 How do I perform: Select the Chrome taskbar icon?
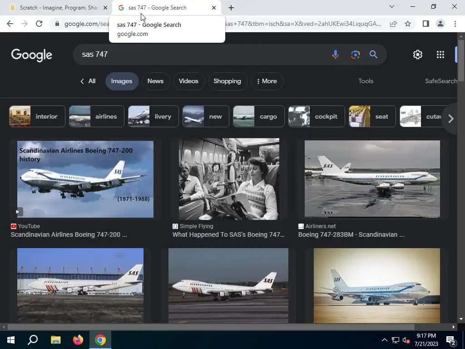pos(100,340)
